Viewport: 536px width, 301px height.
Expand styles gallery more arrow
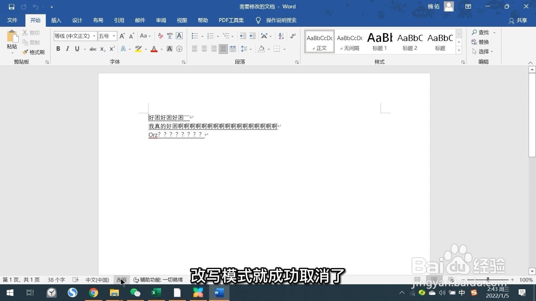click(459, 51)
